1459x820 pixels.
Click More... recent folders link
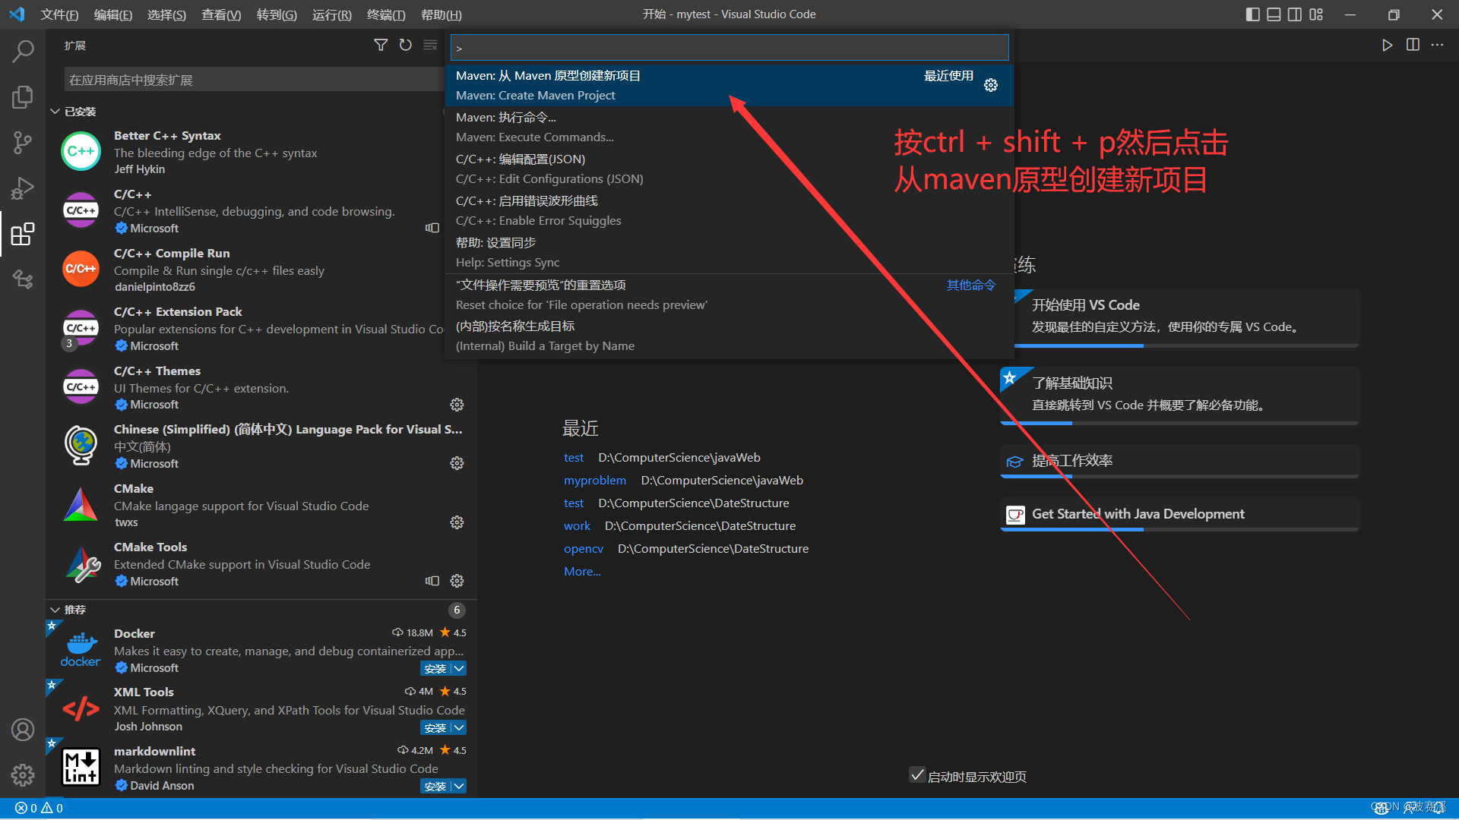[582, 572]
